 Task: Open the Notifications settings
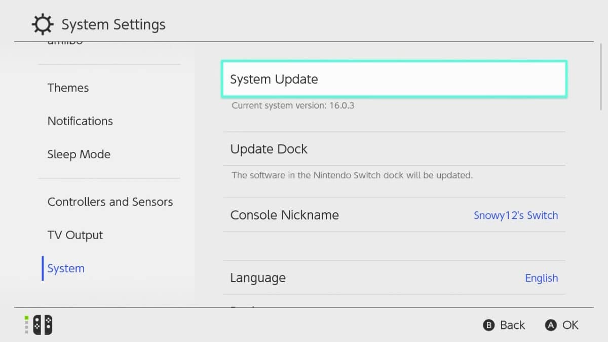tap(80, 121)
